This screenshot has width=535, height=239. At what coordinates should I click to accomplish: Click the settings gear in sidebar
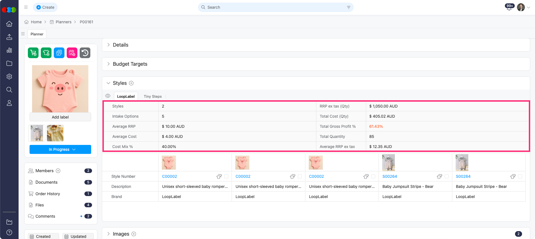(9, 77)
